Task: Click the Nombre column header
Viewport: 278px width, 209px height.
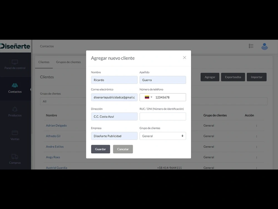Action: tap(51, 115)
